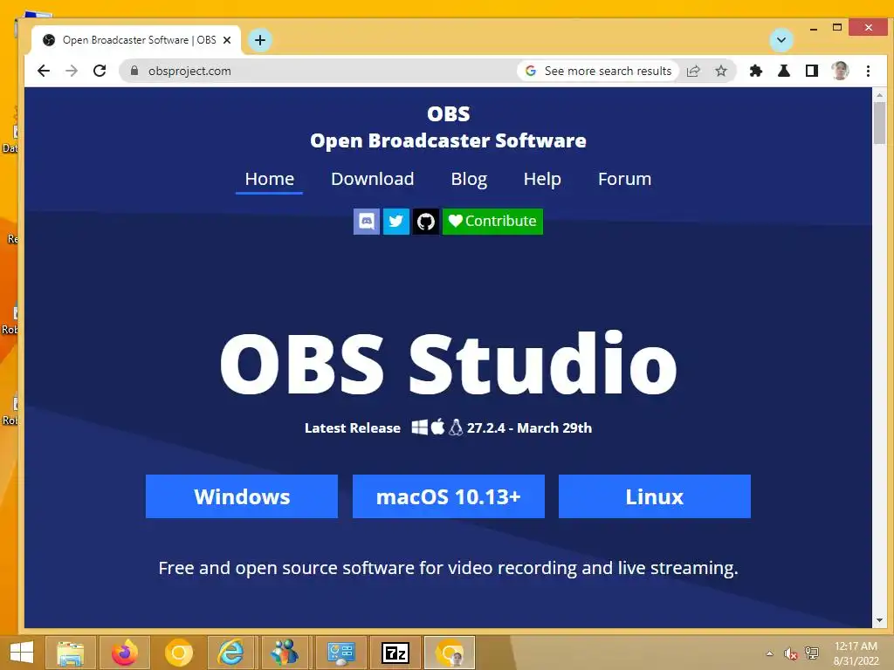Click the Latest Release 27.2.4 text

tap(448, 427)
